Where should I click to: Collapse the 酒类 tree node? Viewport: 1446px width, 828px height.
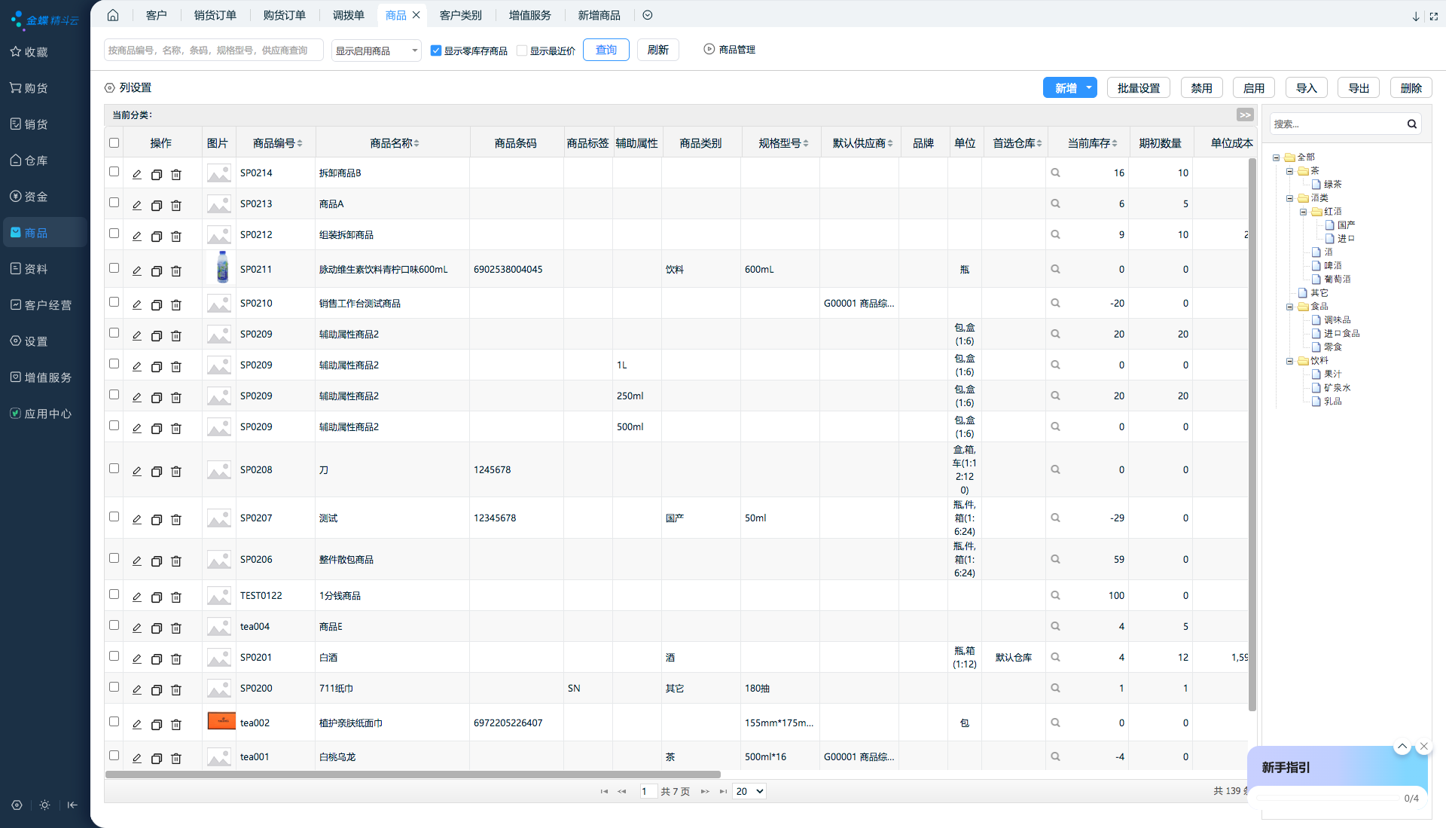(x=1290, y=198)
